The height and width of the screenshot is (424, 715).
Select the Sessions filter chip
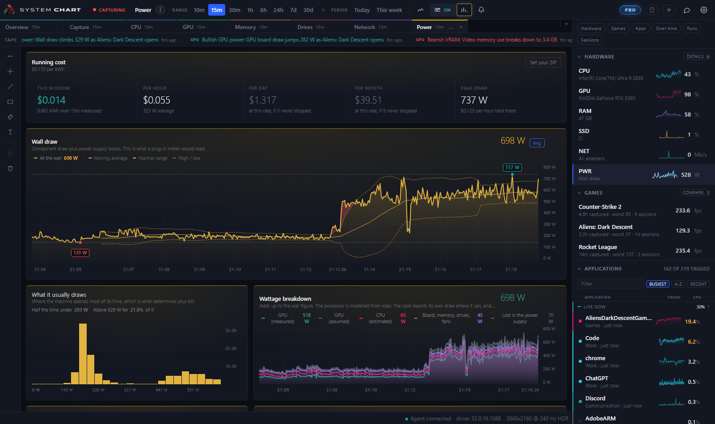(x=590, y=40)
